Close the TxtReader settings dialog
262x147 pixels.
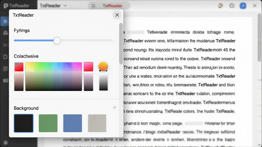coord(117,15)
